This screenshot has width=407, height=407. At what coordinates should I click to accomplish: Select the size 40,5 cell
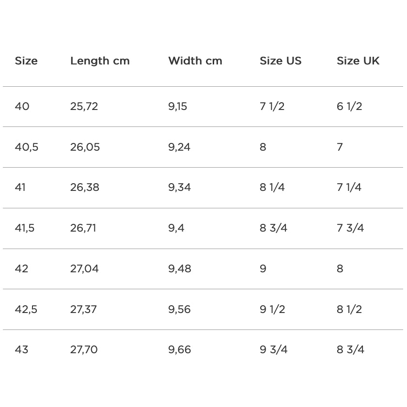coord(27,147)
